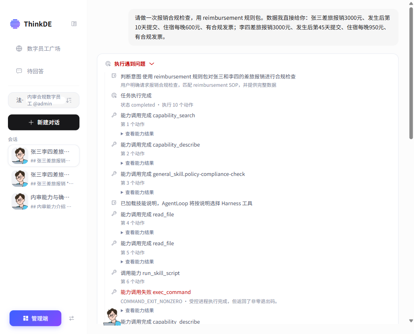Click the 状态 completed 执行 10 个动作 line
The image size is (414, 334).
coord(157,105)
